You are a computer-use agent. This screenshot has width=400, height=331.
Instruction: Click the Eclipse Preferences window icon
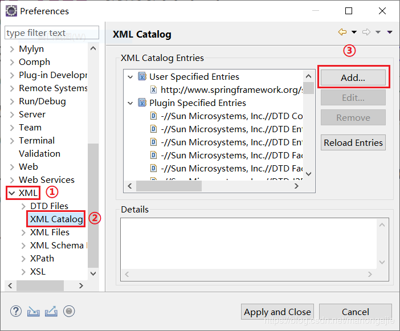[x=11, y=11]
